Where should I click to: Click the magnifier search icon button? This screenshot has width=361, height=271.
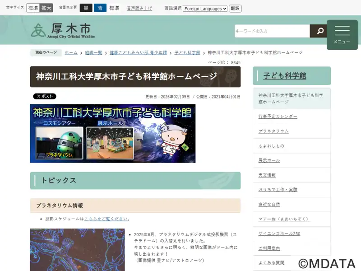coord(319,31)
